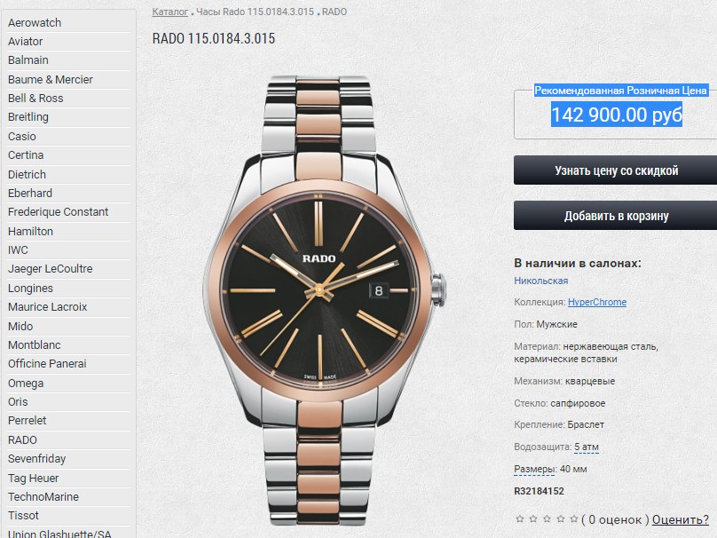Go to Jaeger LeCoultre brand

pos(51,268)
